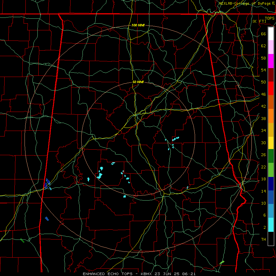Click the medium blue legend swatch
Screen dimensions: 276x276
point(271,197)
